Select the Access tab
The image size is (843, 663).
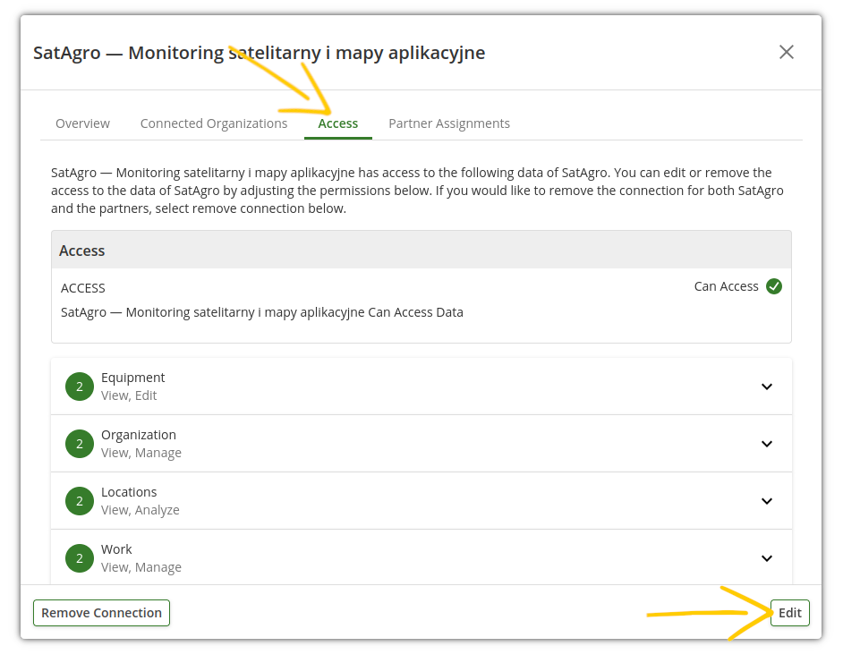tap(338, 123)
